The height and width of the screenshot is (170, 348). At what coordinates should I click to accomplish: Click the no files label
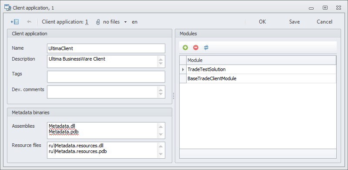(x=111, y=22)
